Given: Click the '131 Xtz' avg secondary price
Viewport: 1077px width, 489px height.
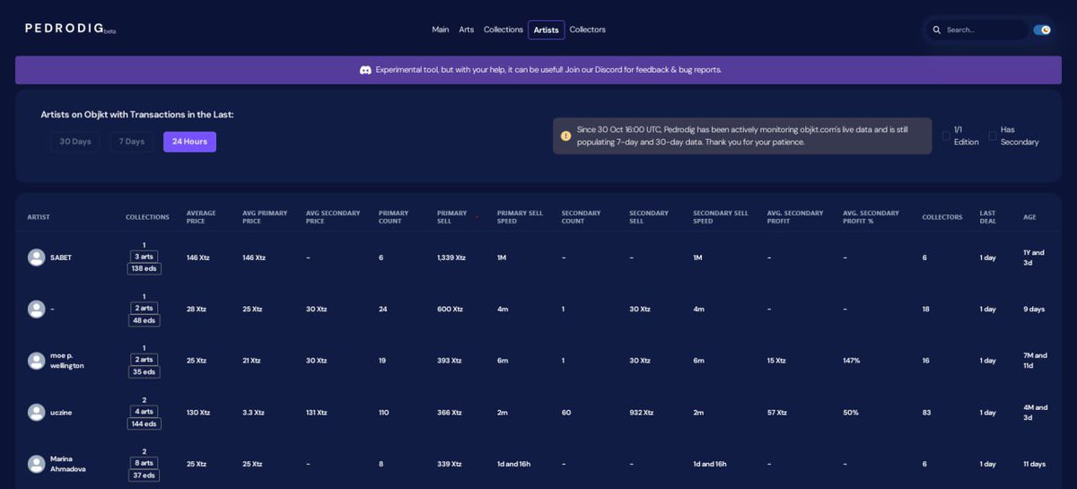Looking at the screenshot, I should 317,413.
